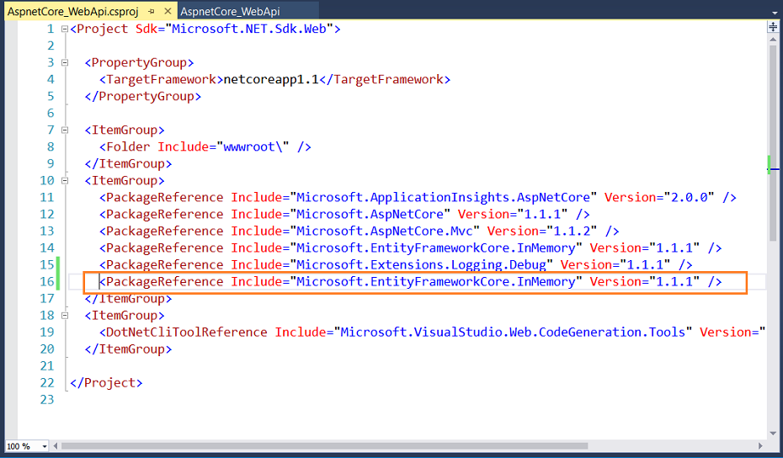The height and width of the screenshot is (458, 783).
Task: Click the horizontal scrollbar thumb
Action: point(324,446)
